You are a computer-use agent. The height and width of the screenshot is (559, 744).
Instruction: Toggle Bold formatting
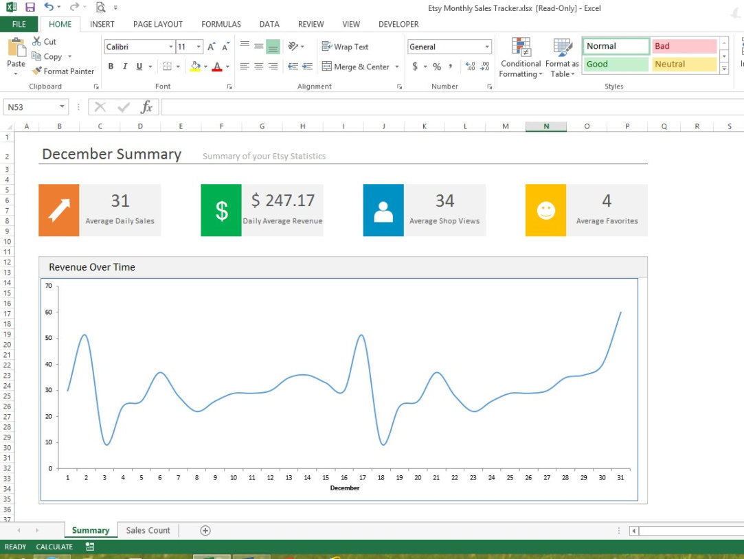pos(111,67)
